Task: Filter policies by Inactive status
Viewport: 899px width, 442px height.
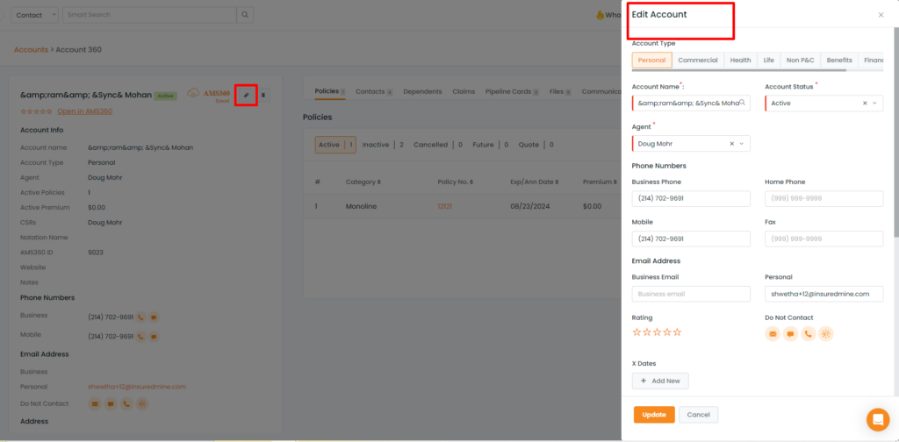Action: pyautogui.click(x=383, y=145)
